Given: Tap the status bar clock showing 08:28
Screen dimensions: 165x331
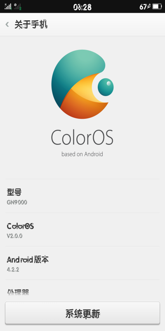Looking at the screenshot, I should [82, 7].
